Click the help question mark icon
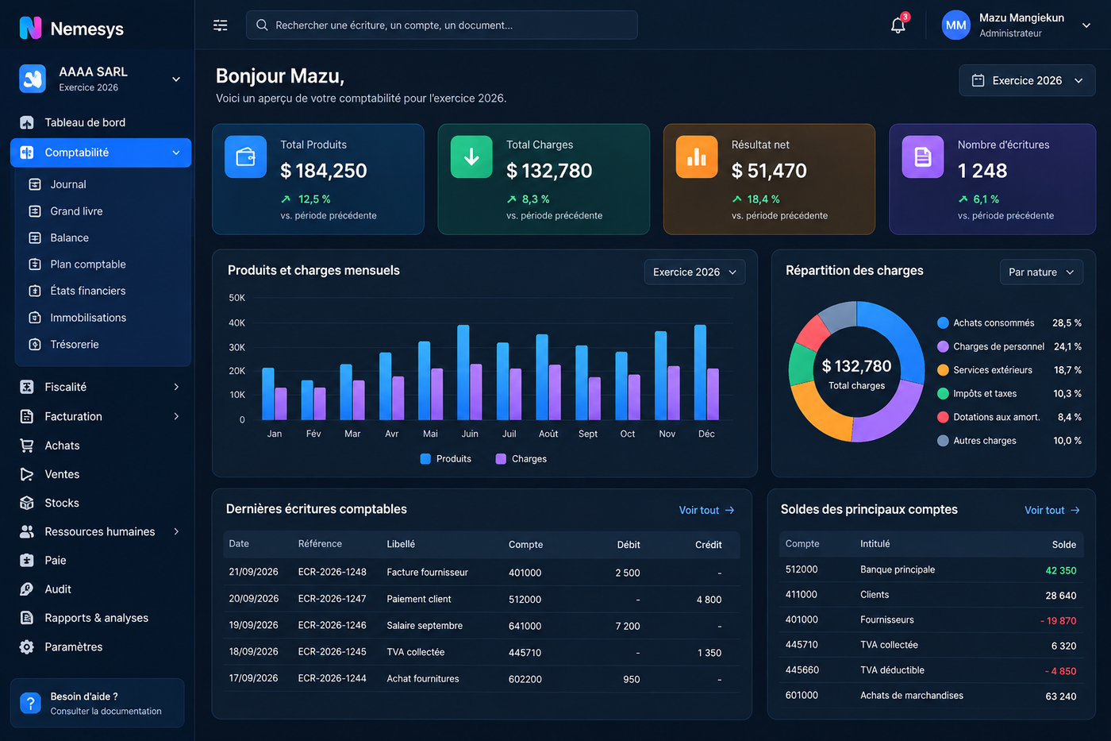Viewport: 1111px width, 741px height. (x=30, y=703)
